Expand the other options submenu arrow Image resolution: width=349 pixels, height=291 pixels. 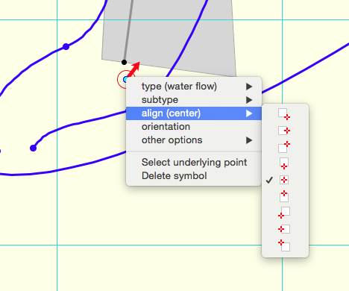click(x=249, y=140)
